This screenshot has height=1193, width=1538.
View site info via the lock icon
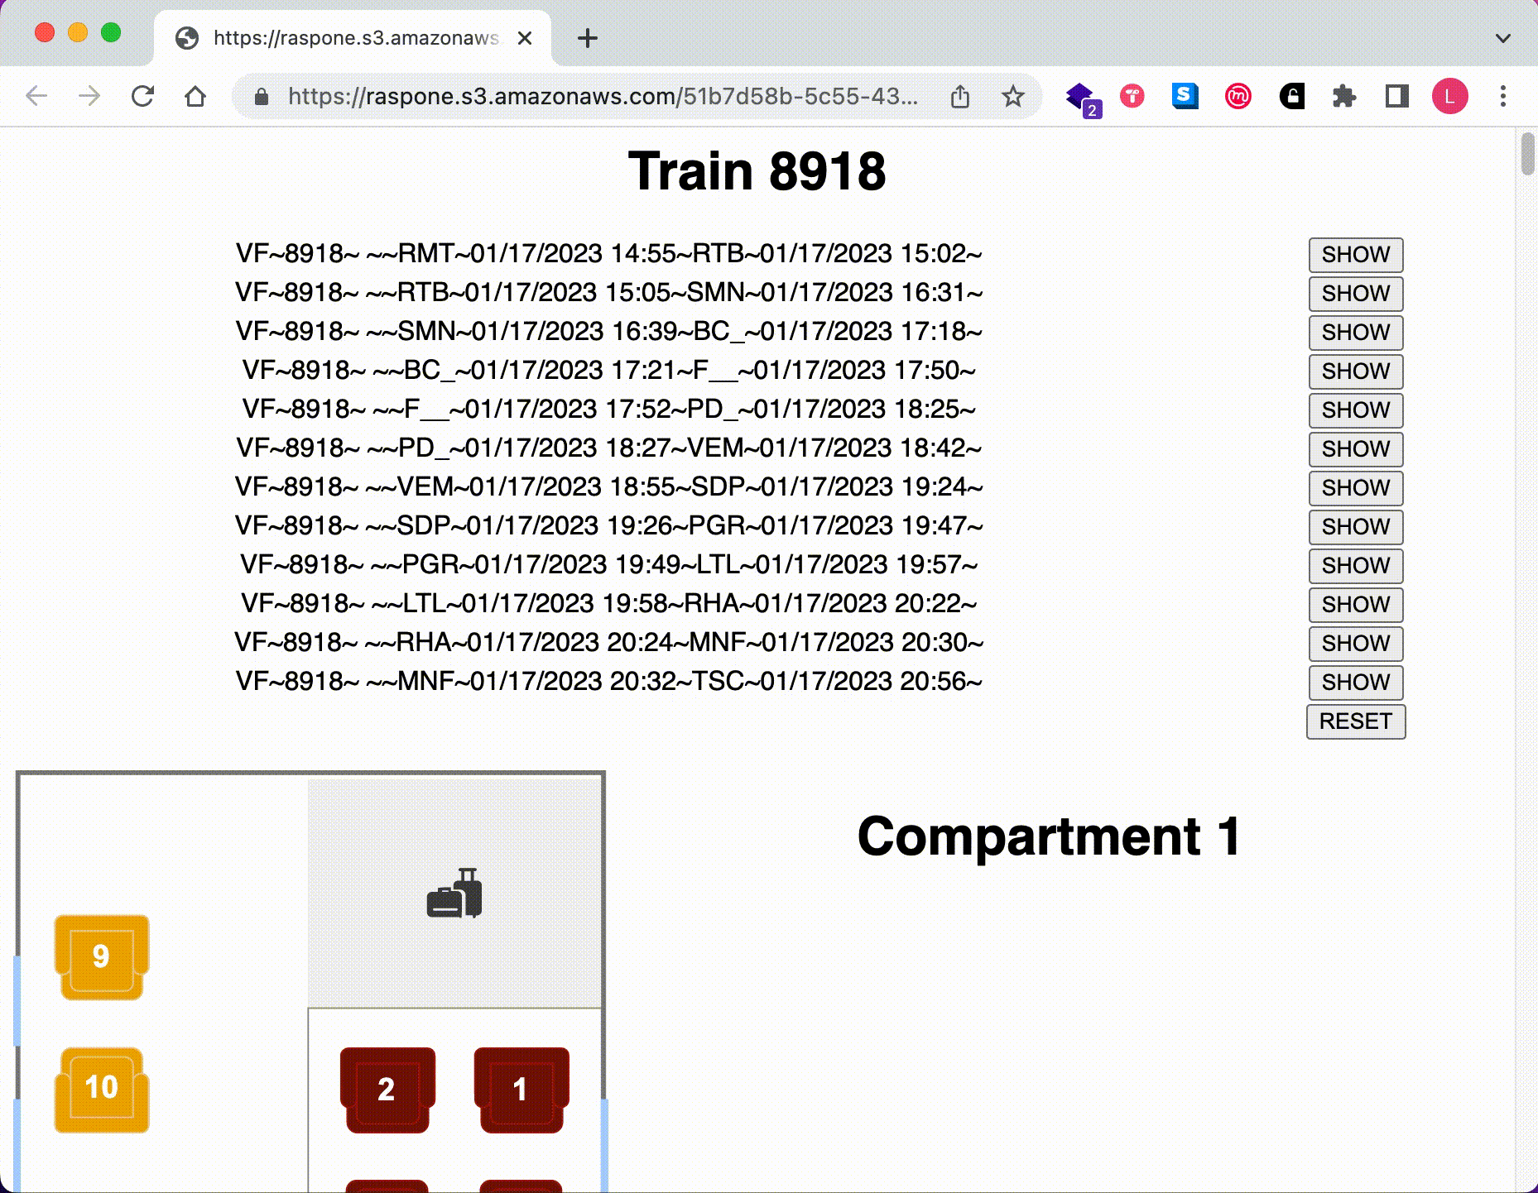coord(262,97)
